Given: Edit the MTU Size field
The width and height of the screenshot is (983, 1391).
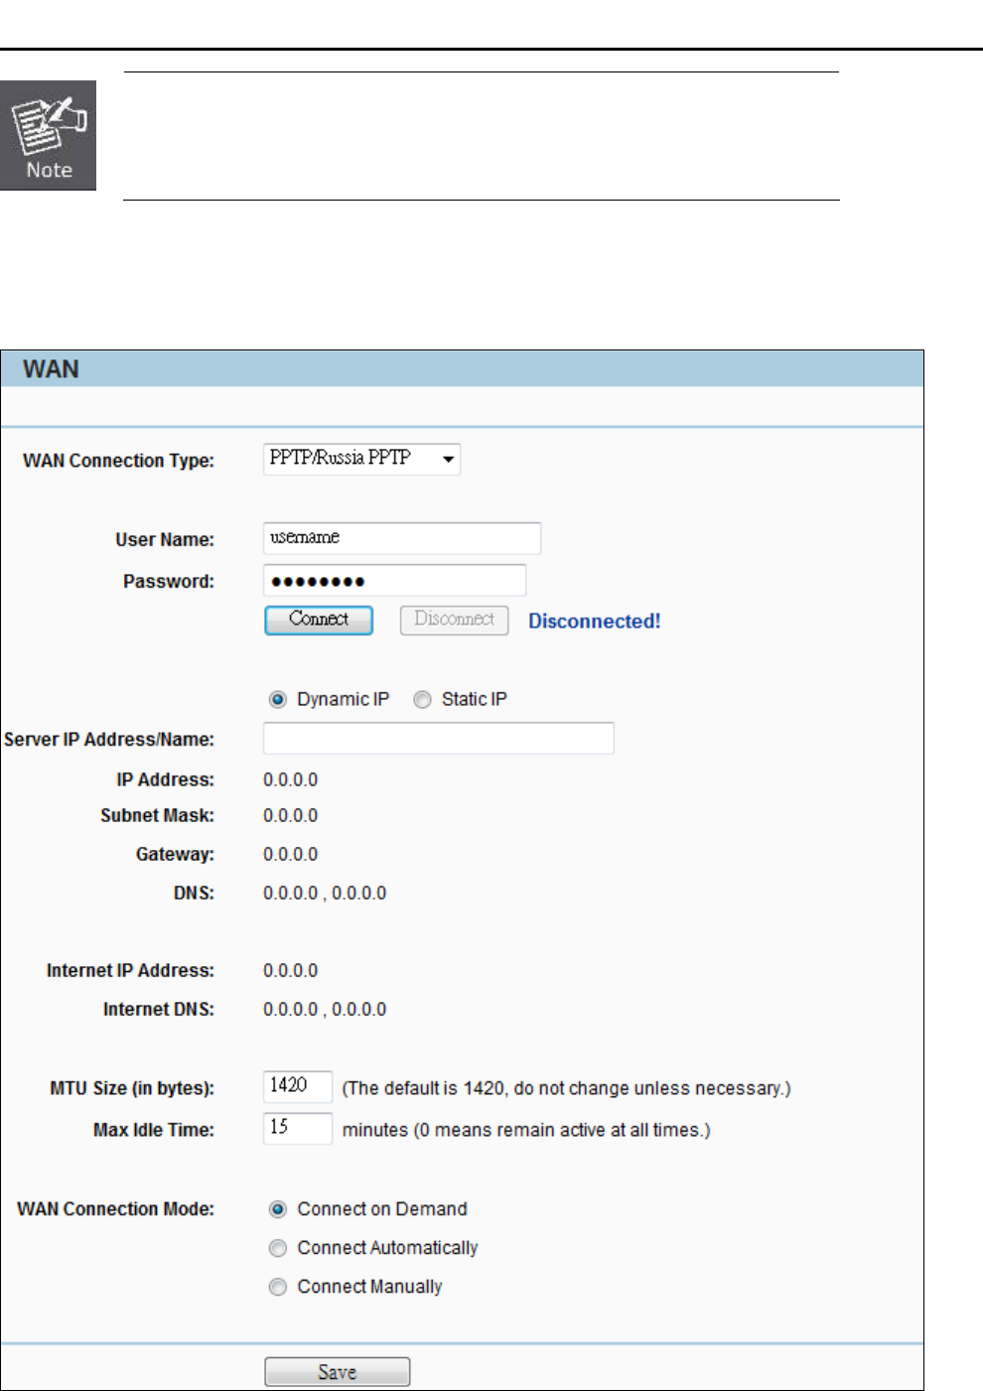Looking at the screenshot, I should tap(297, 1086).
